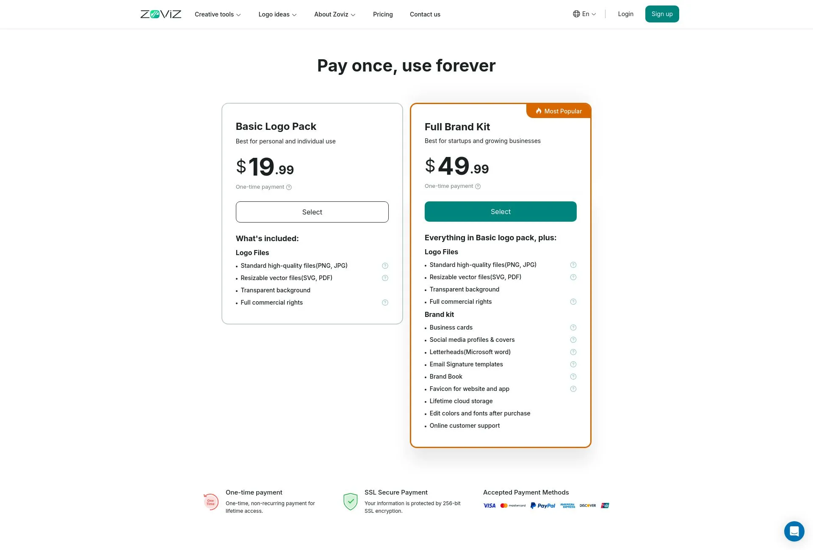This screenshot has height=550, width=813.
Task: Click the Sign up button
Action: click(662, 14)
